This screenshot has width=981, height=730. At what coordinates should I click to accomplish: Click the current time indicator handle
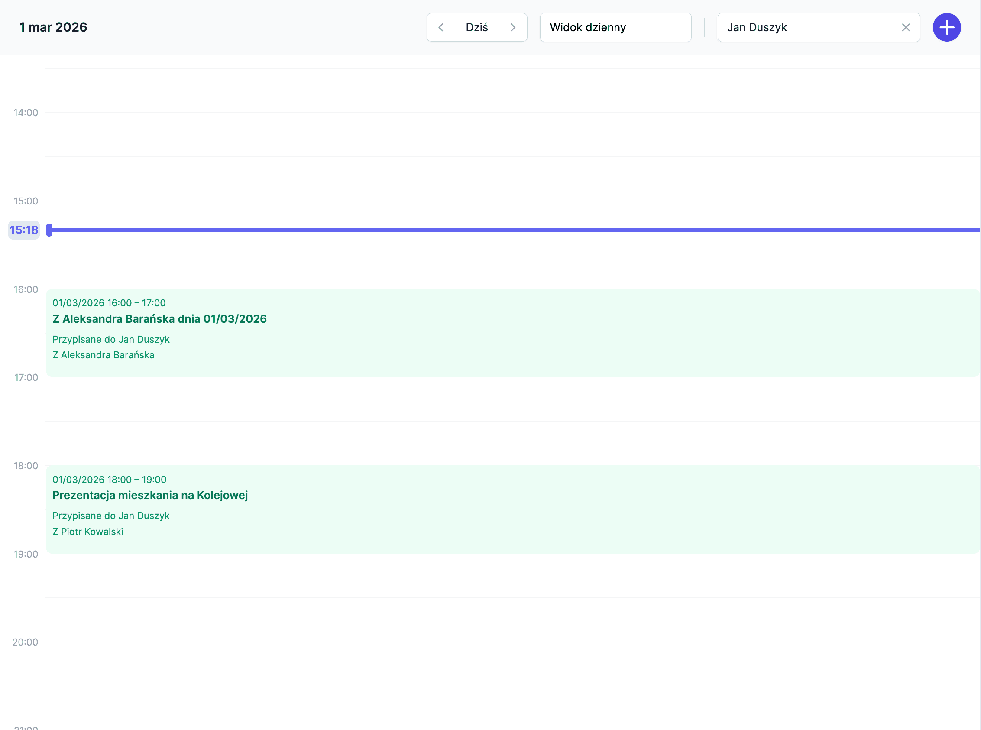tap(49, 230)
